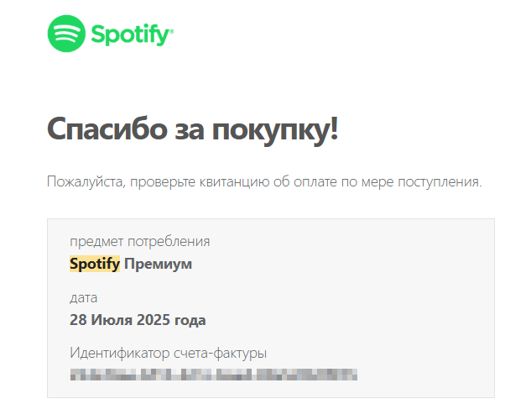Click the Spotify wordmark text in header
531x409 pixels.
(x=133, y=35)
